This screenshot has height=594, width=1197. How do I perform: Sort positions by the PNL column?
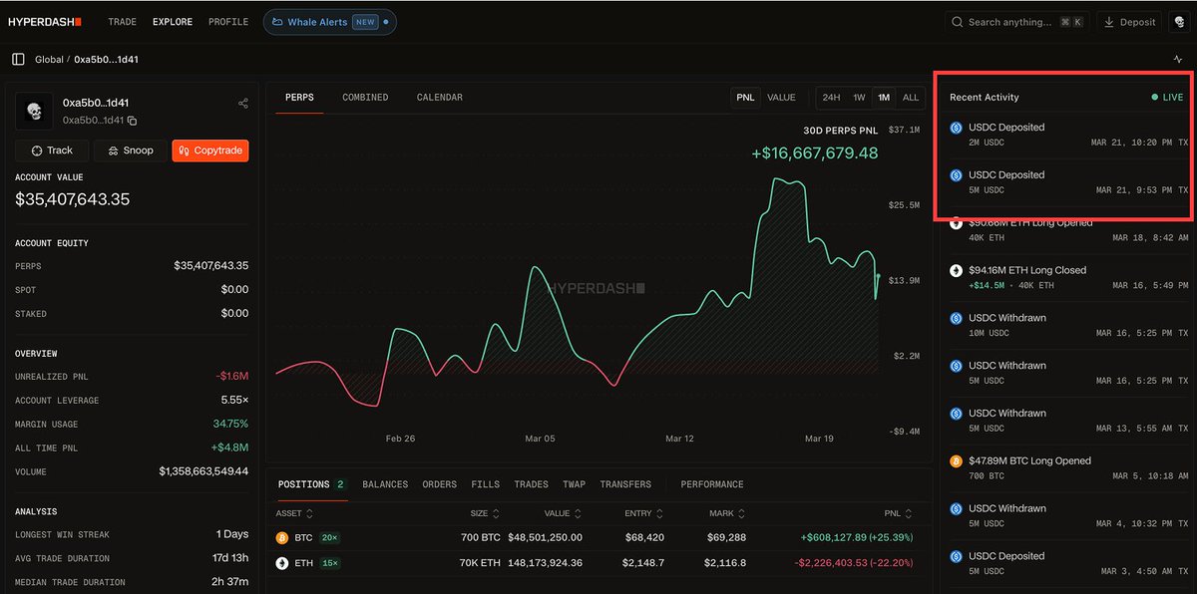897,512
